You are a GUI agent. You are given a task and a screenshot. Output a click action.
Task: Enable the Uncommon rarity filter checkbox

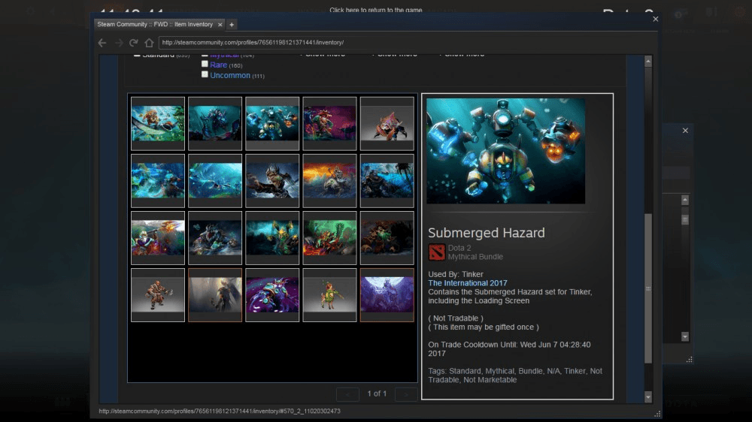pyautogui.click(x=205, y=75)
